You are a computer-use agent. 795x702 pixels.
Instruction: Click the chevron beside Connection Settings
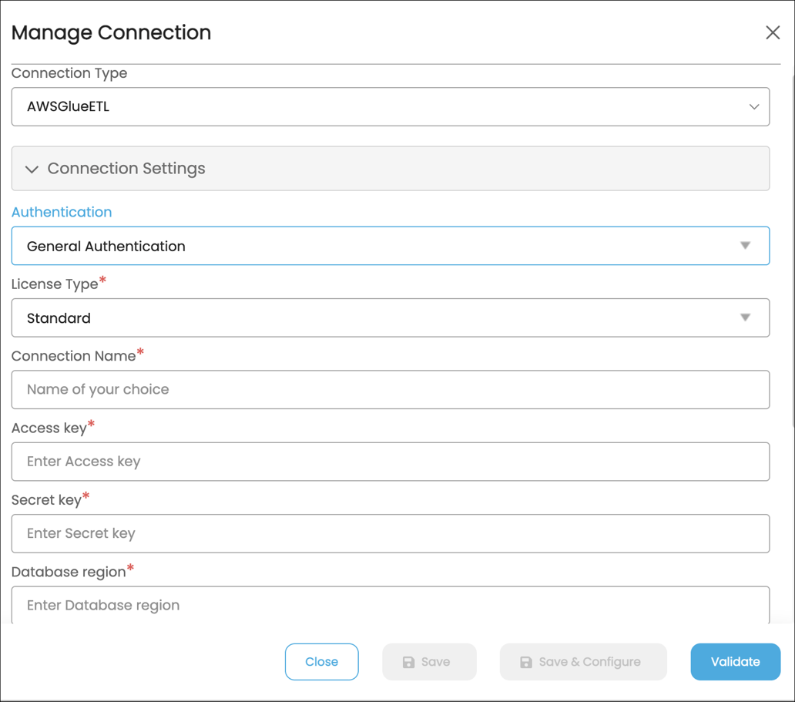31,168
